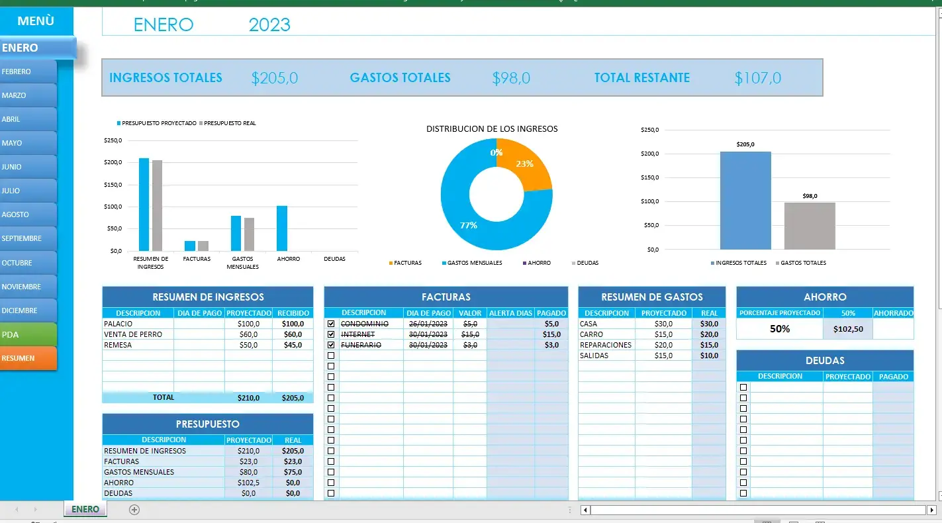The height and width of the screenshot is (523, 942).
Task: Add a new sheet with the plus icon
Action: pos(134,510)
